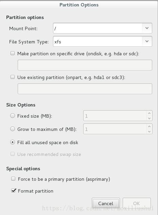
Task: Decrease Fixed size value with down arrow
Action: [x=150, y=118]
